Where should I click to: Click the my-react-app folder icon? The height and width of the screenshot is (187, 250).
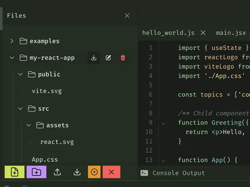tap(23, 57)
